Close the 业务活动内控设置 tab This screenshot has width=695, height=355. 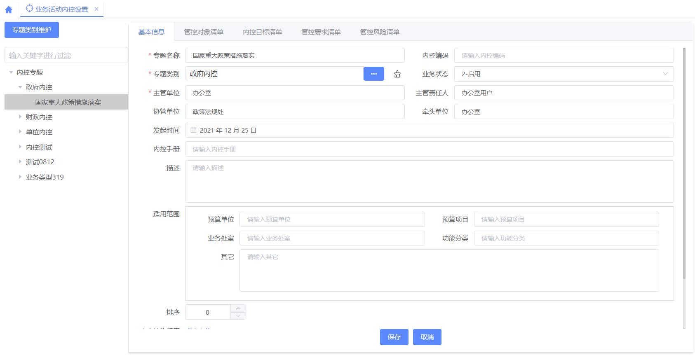pos(96,9)
